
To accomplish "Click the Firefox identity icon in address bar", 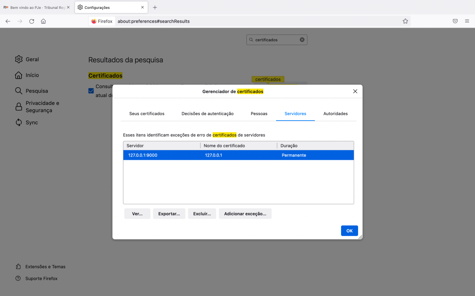I will pos(102,21).
